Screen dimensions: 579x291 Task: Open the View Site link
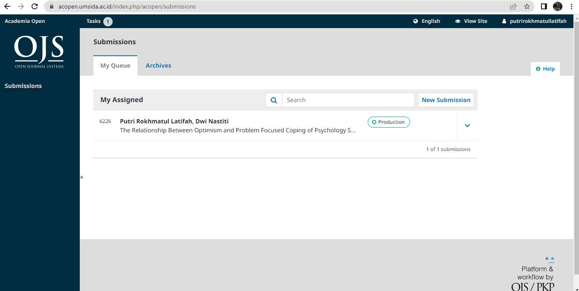(471, 21)
